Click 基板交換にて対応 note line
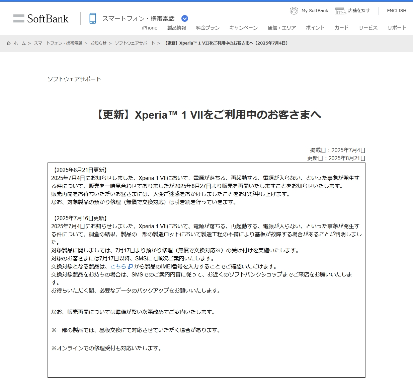Image resolution: width=413 pixels, height=382 pixels. coord(137,330)
